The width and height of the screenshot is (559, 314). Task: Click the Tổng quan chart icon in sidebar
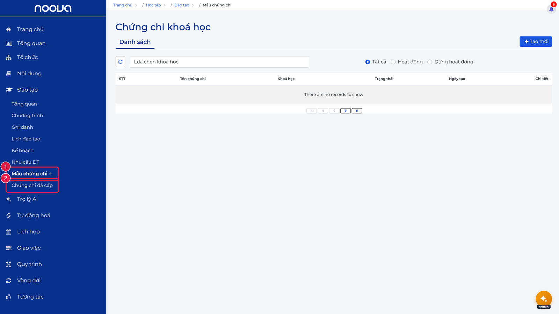pos(9,43)
